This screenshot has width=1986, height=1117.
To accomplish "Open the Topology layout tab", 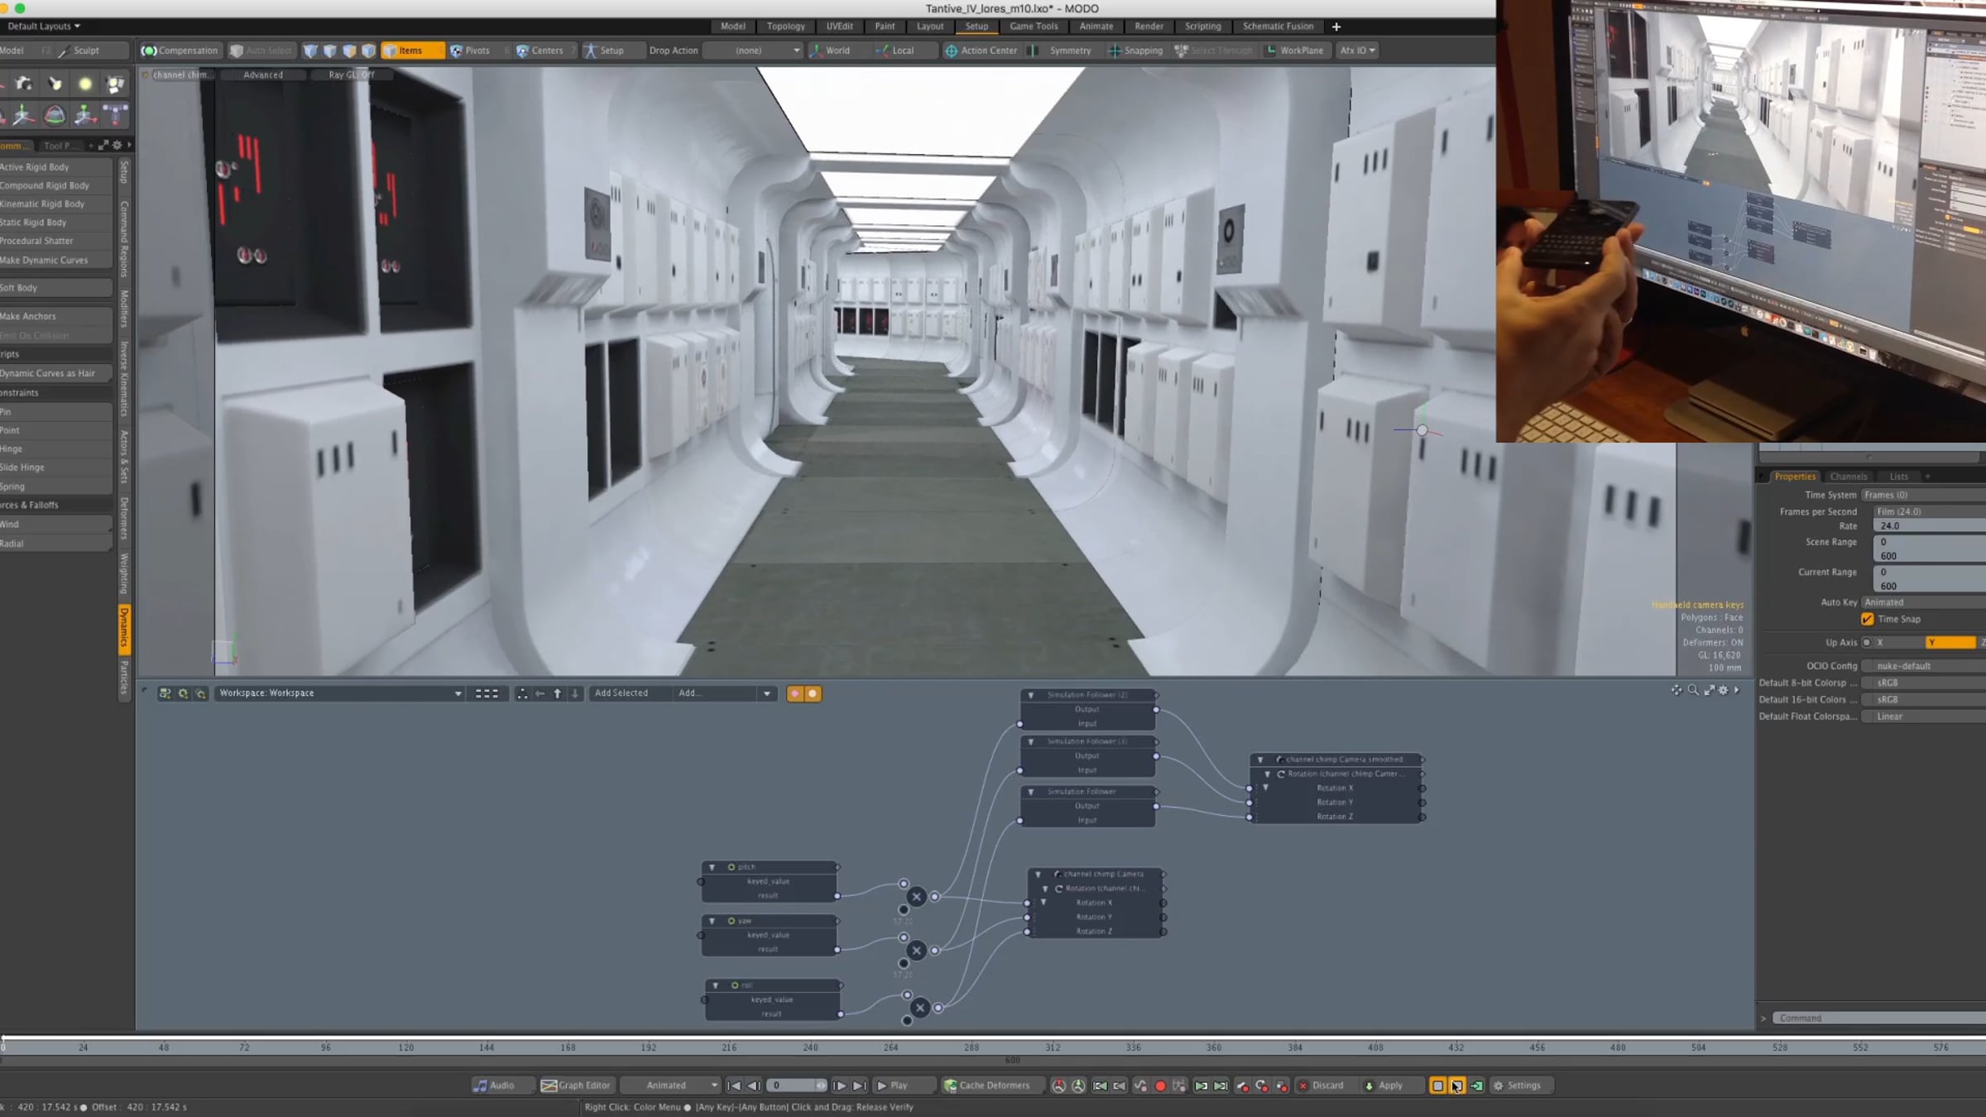I will (x=785, y=26).
